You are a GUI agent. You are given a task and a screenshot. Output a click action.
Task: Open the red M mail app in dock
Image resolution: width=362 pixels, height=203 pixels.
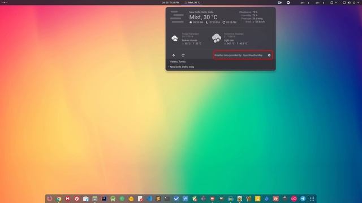pos(68,198)
